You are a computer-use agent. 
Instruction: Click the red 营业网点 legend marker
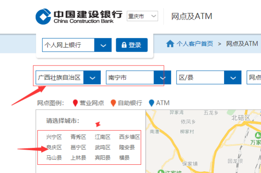pyautogui.click(x=75, y=103)
